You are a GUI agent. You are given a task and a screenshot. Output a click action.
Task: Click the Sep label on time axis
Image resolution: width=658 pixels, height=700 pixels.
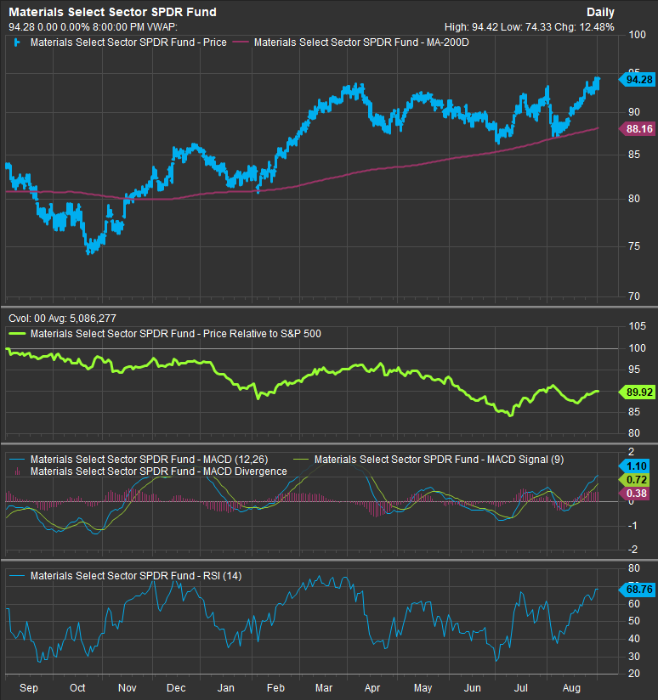click(29, 688)
